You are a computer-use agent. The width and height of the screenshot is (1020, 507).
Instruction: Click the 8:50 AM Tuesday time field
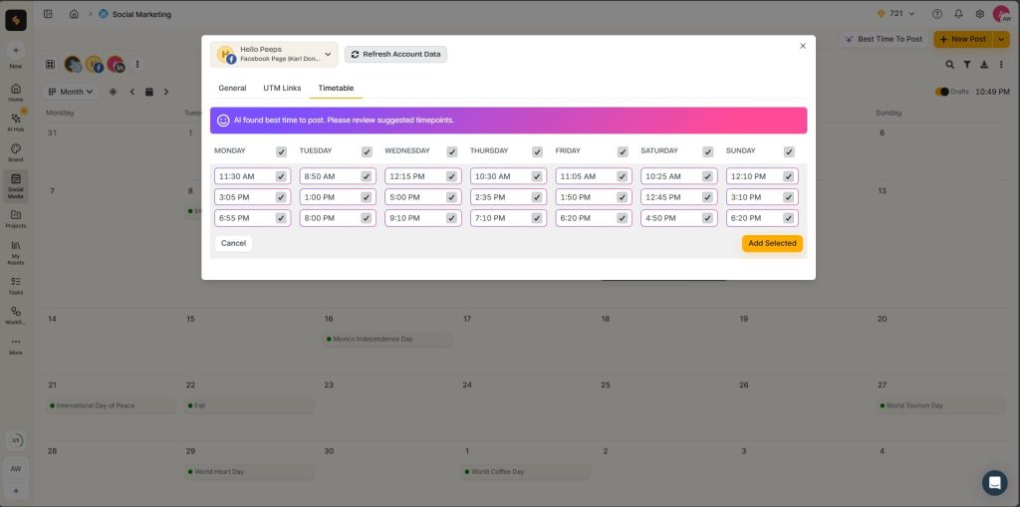(338, 176)
